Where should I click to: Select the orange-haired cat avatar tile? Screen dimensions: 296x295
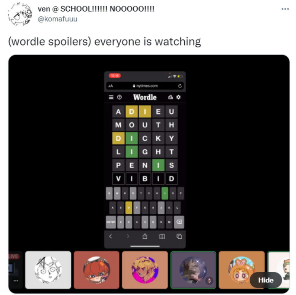click(x=96, y=270)
